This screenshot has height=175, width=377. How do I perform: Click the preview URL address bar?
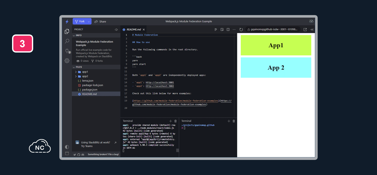point(273,29)
